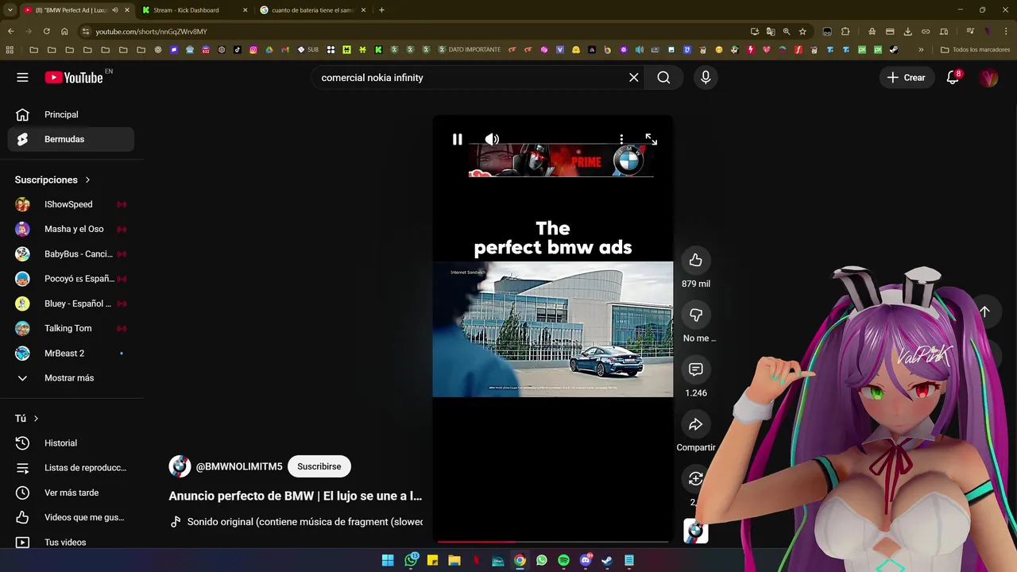Image resolution: width=1017 pixels, height=572 pixels.
Task: Open File Explorer from the taskbar
Action: point(454,560)
